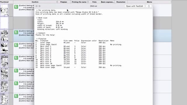Click green info icon in the fourth row
This screenshot has height=105, width=187.
click(x=16, y=45)
